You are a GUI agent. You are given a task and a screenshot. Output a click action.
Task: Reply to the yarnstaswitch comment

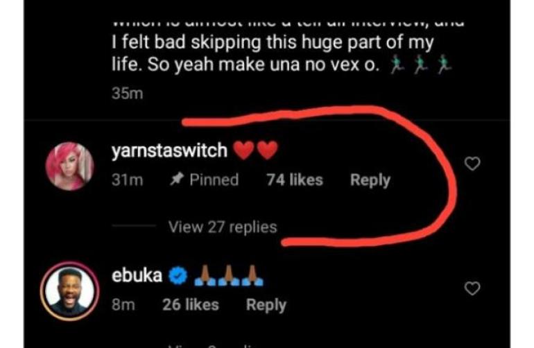click(370, 180)
